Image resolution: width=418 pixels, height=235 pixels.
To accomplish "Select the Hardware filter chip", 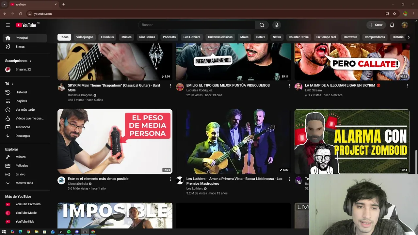I will [350, 37].
